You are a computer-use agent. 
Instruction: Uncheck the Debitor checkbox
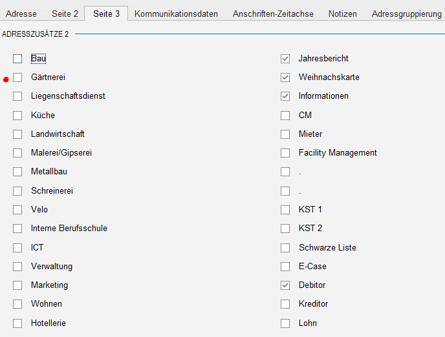click(x=285, y=285)
